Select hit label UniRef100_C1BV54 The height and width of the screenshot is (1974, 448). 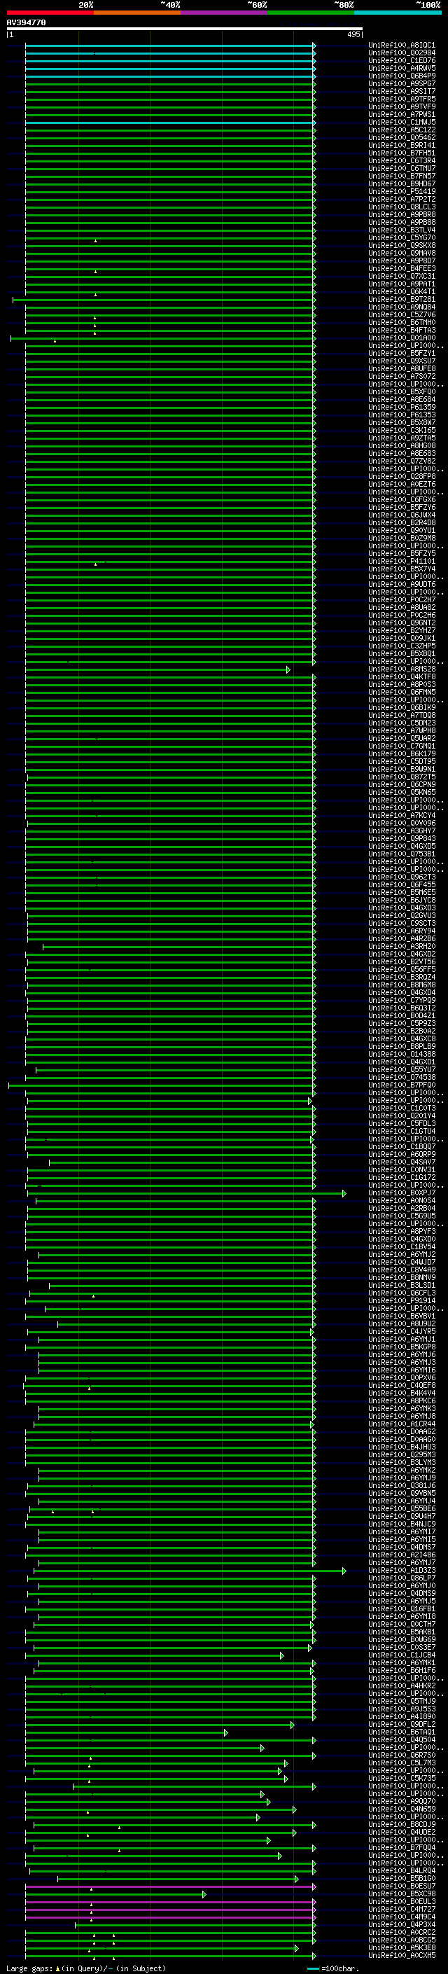coord(402,1246)
